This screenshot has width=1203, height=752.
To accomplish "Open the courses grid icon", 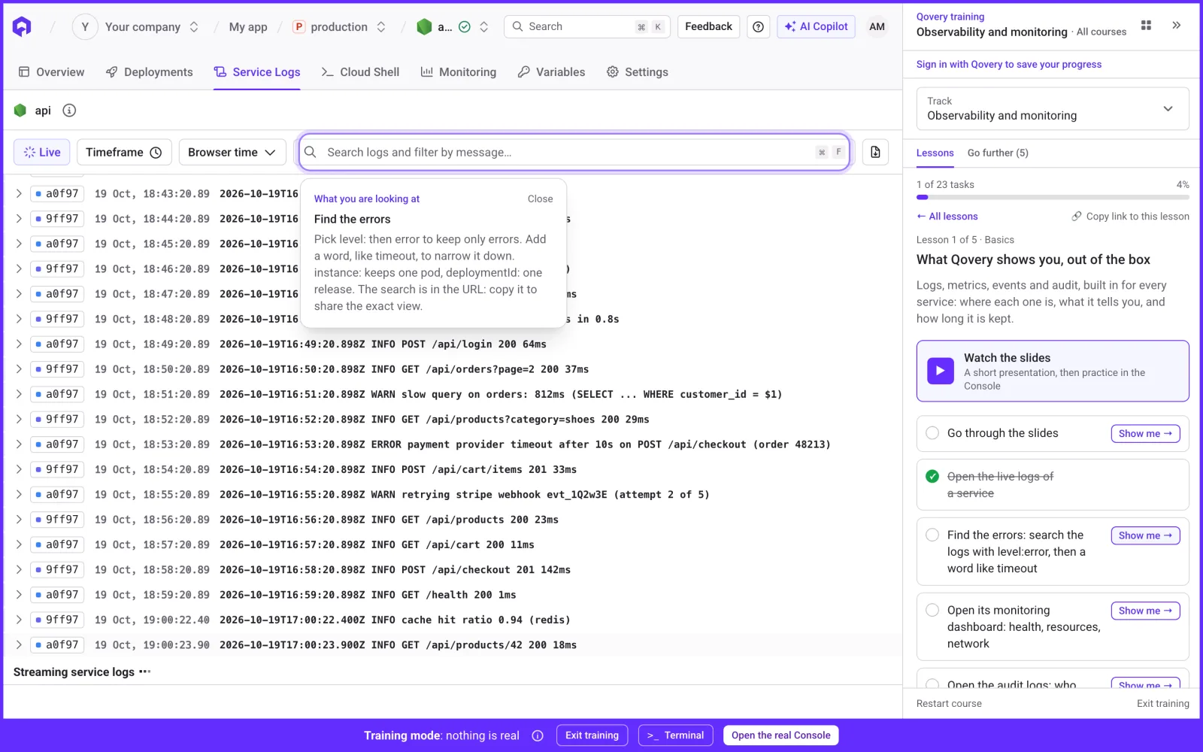I will coord(1146,26).
